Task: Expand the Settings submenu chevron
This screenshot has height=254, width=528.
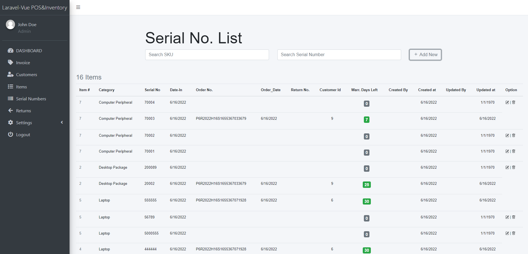Action: point(62,122)
